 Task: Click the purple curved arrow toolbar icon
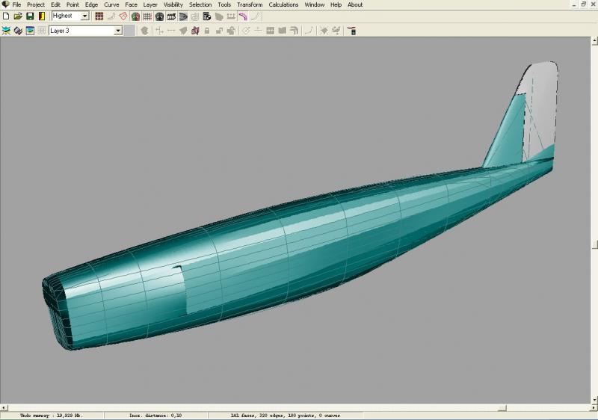(243, 16)
